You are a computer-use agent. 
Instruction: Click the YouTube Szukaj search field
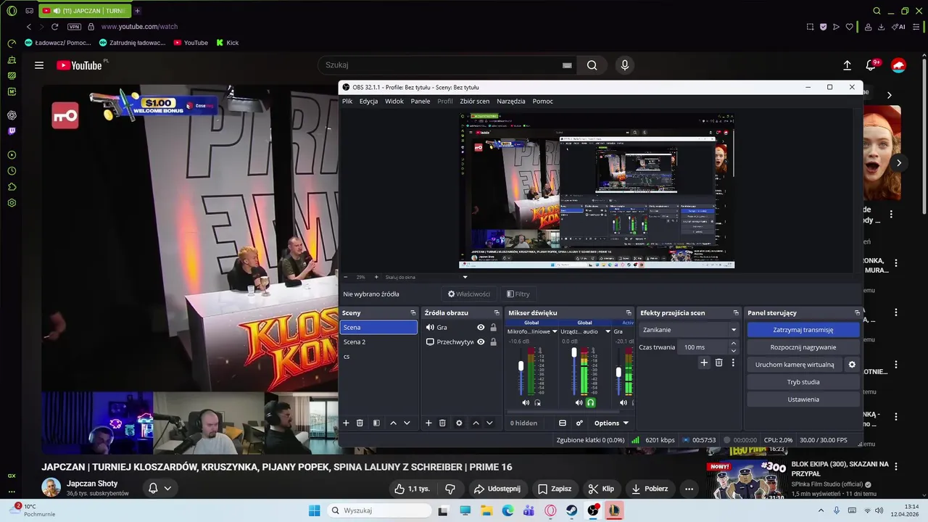[x=448, y=65]
